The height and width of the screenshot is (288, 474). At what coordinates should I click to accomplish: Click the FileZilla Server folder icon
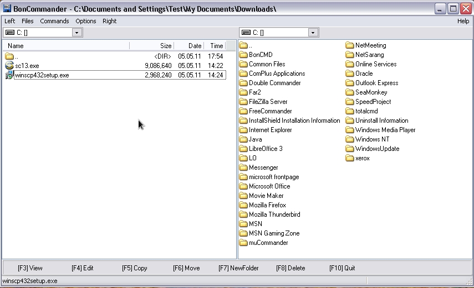(243, 102)
